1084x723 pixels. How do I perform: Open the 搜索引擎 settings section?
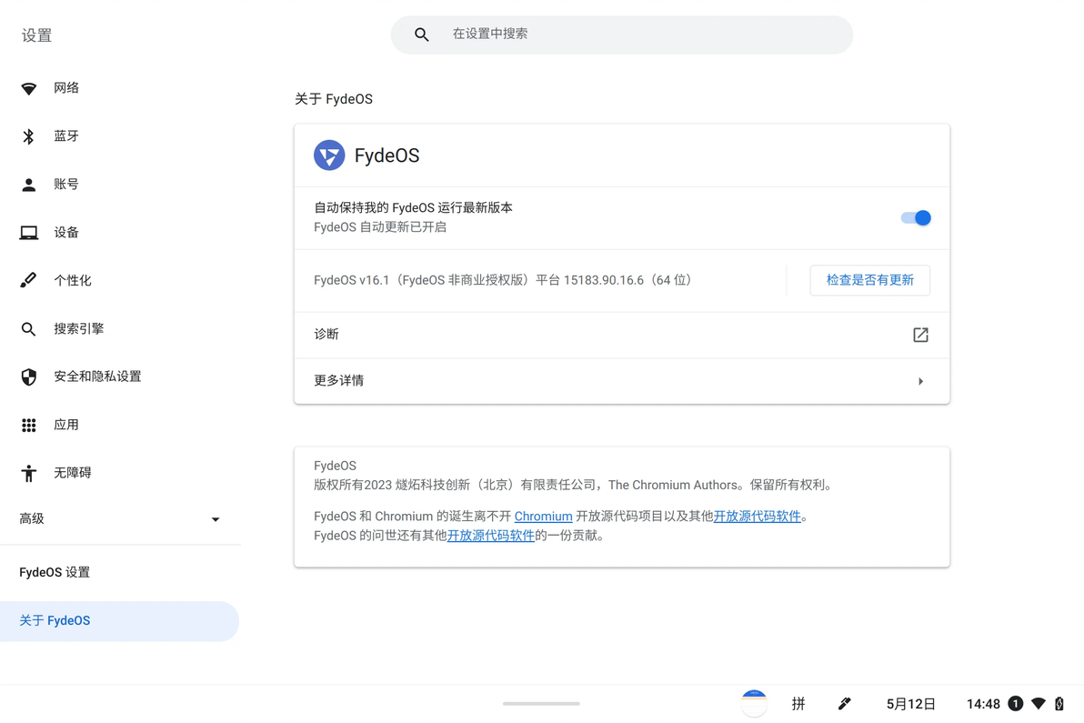[x=120, y=328]
